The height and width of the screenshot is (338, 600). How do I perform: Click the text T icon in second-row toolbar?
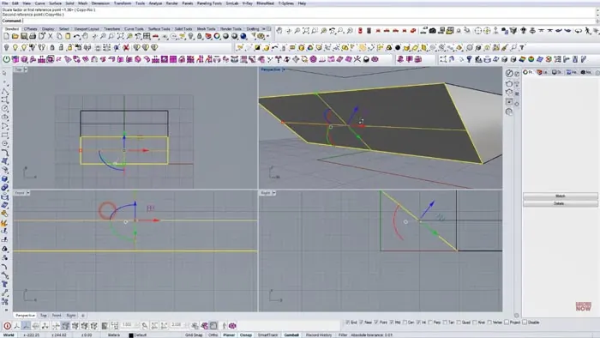(522, 47)
